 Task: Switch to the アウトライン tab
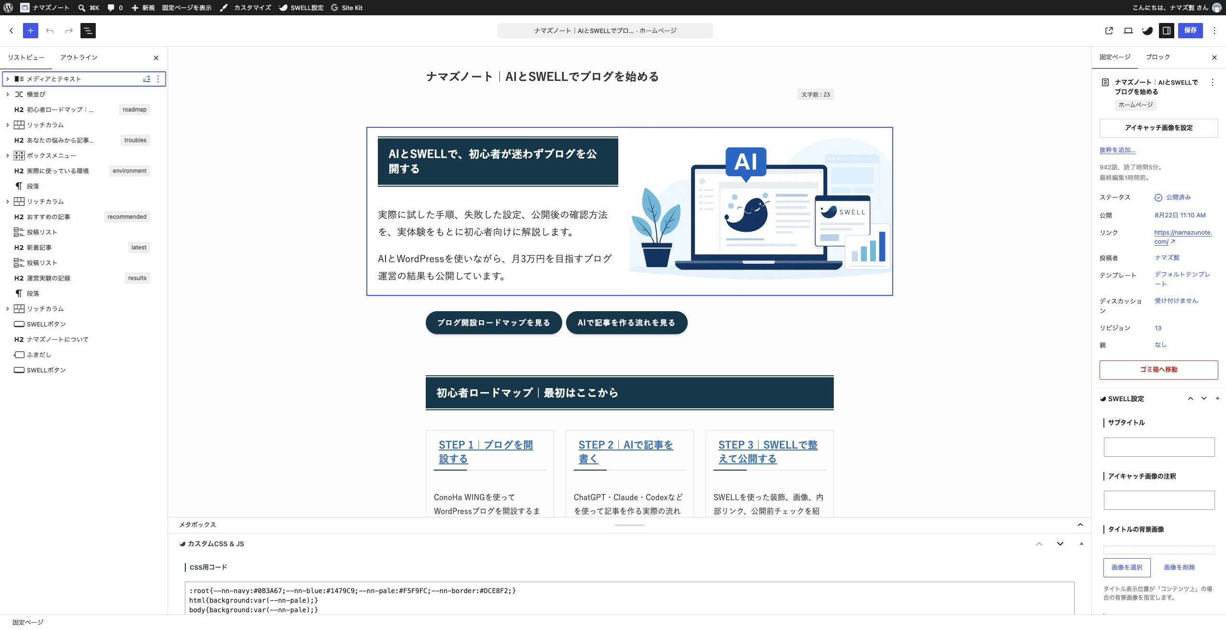pyautogui.click(x=79, y=57)
